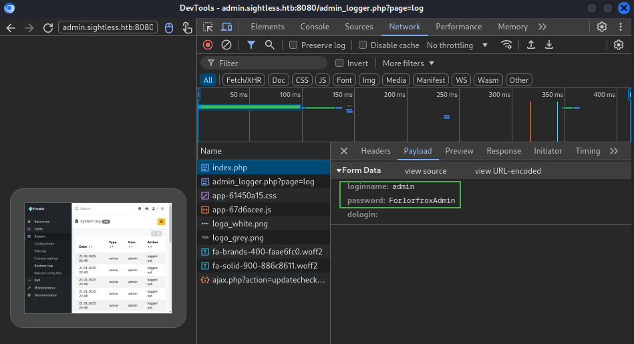The height and width of the screenshot is (344, 634).
Task: Switch to the Elements panel
Action: pyautogui.click(x=267, y=27)
